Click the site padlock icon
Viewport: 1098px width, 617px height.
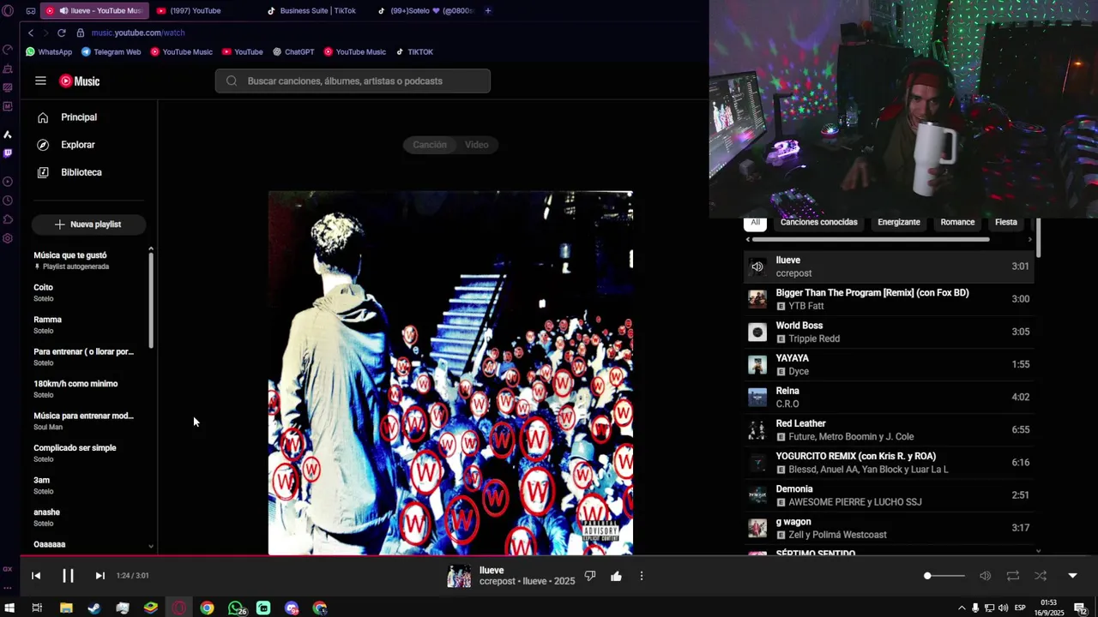coord(81,33)
